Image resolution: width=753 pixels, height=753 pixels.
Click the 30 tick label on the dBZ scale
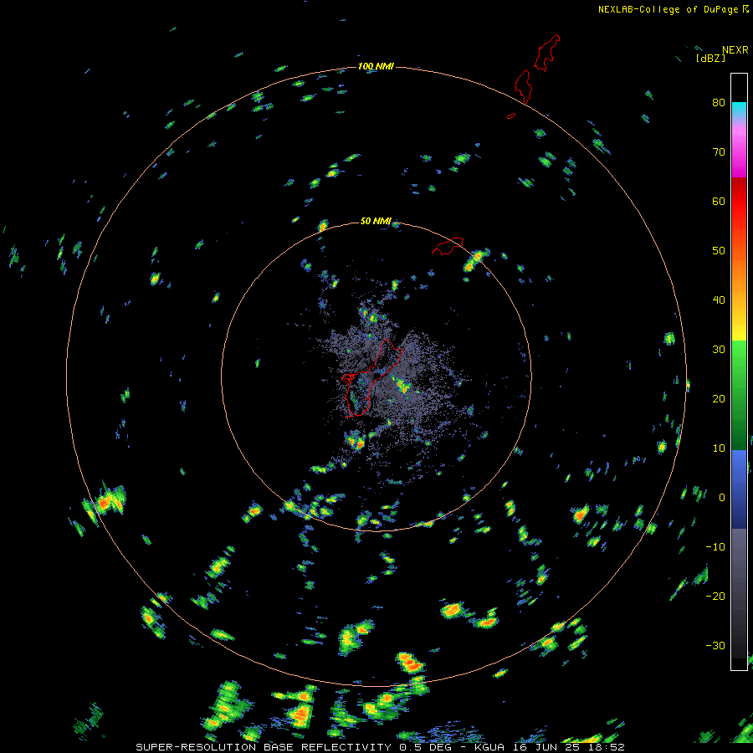719,350
